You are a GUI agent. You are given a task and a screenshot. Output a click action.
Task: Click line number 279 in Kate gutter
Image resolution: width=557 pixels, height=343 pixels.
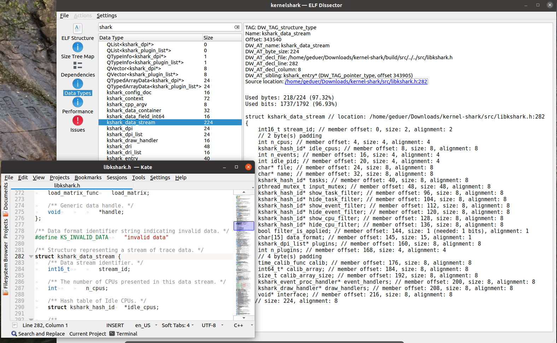click(x=19, y=237)
